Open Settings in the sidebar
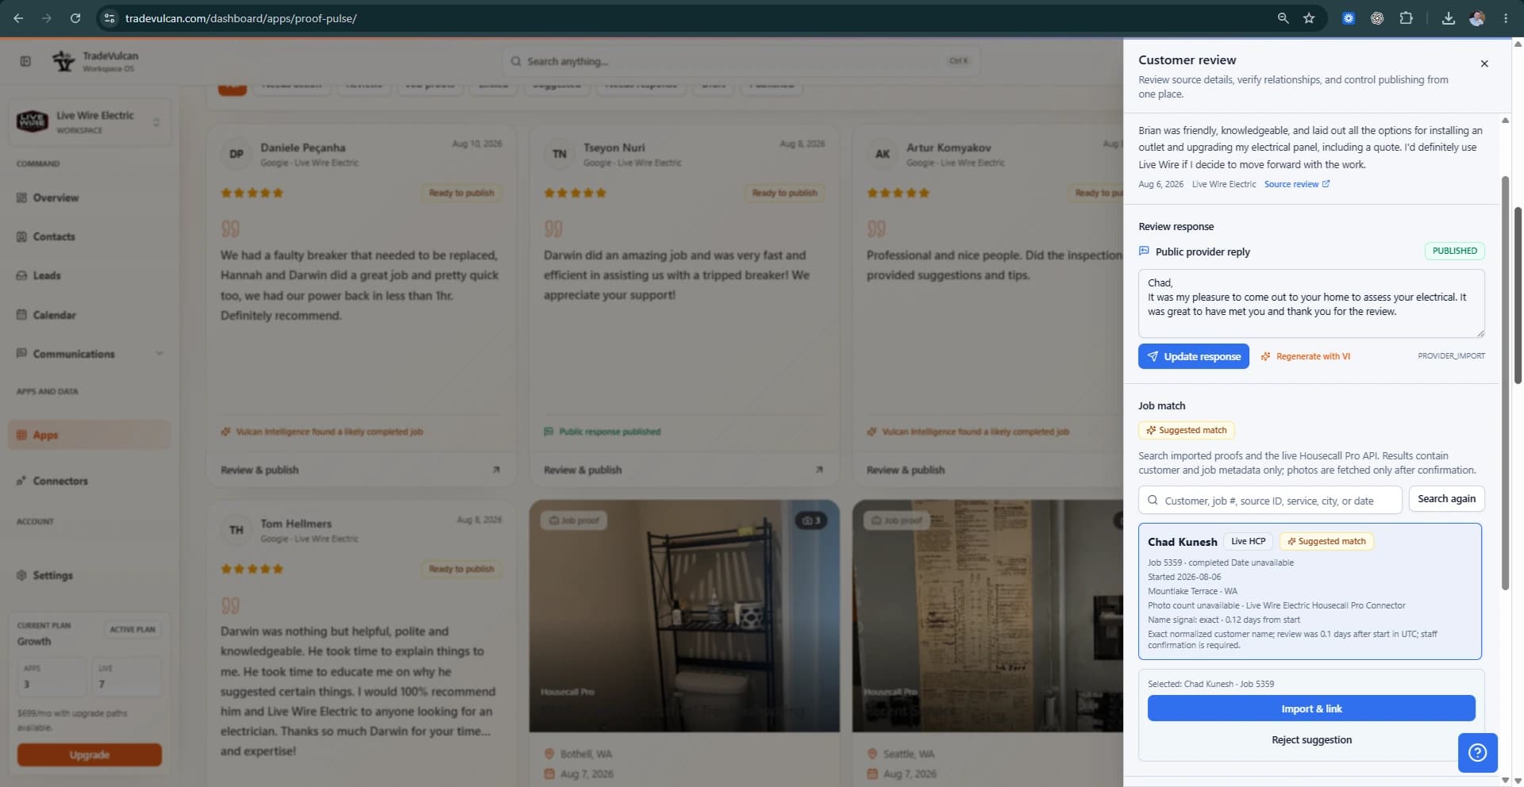Image resolution: width=1524 pixels, height=787 pixels. tap(89, 575)
